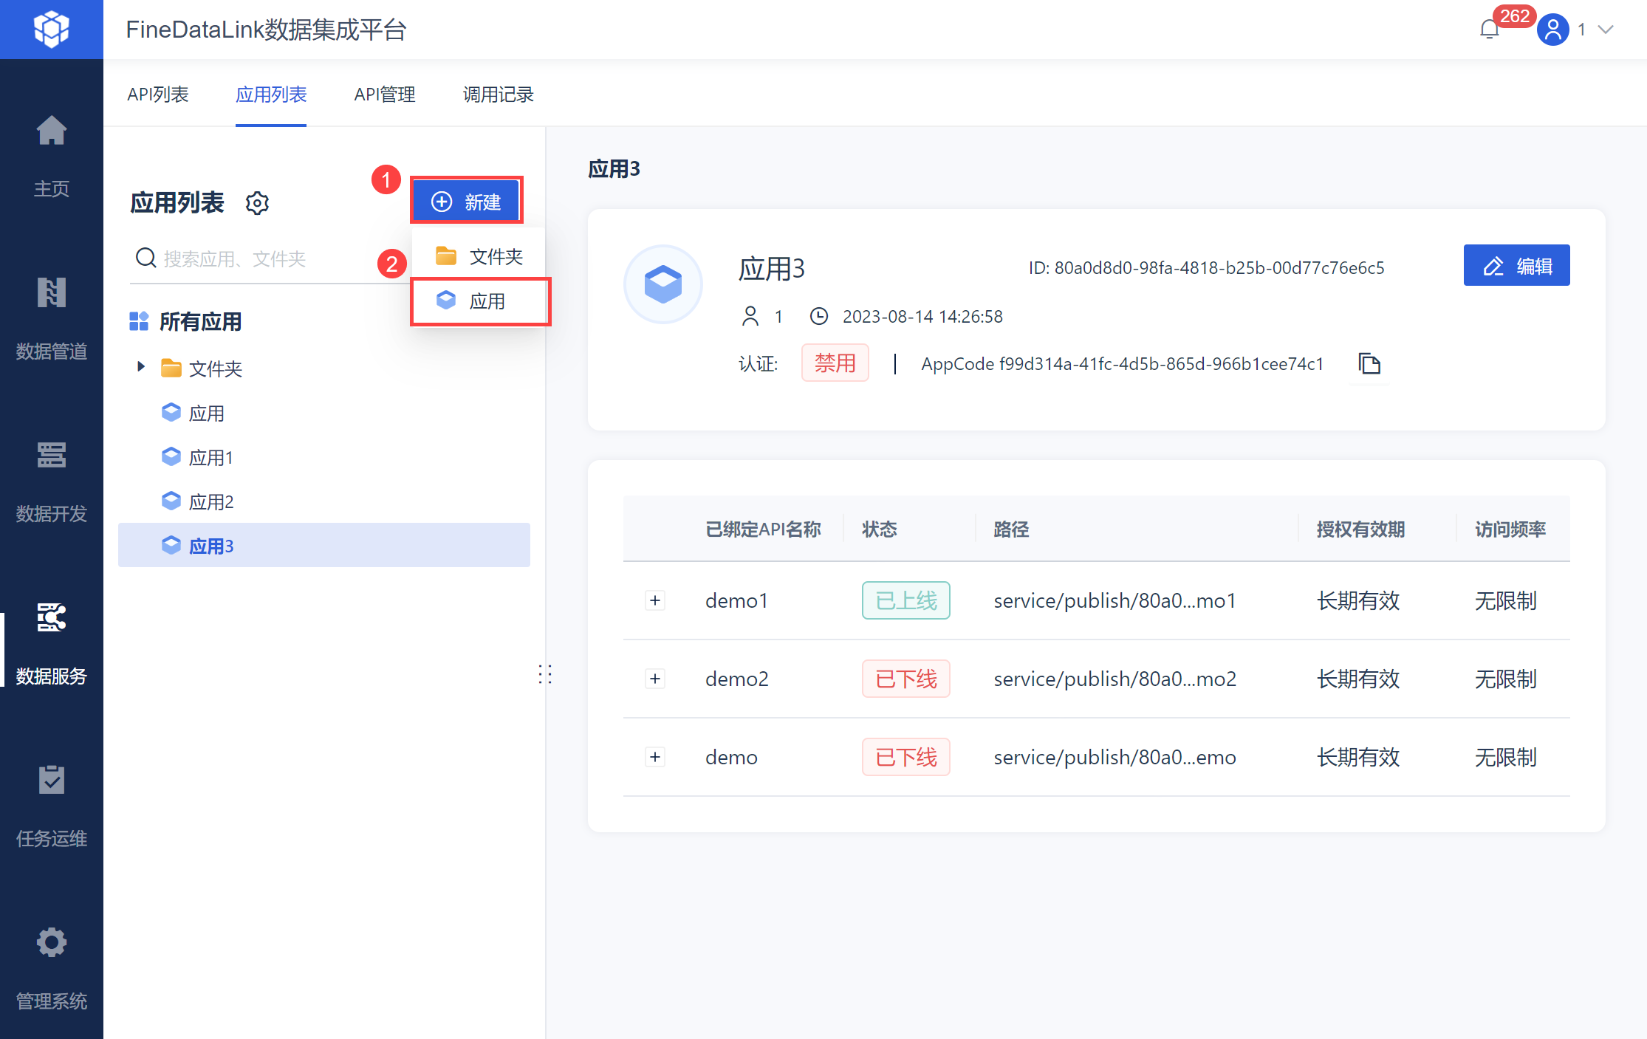Click FineDataLink logo at top left

[52, 30]
